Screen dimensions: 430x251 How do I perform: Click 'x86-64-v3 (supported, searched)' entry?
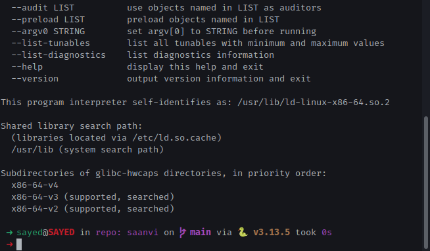[x=93, y=197]
